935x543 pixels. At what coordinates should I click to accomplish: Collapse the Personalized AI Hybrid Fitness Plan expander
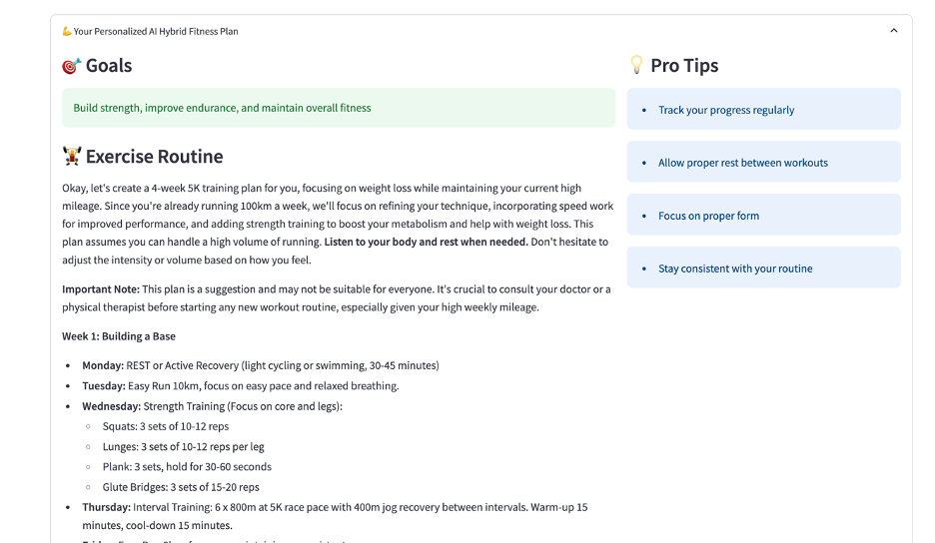coord(893,31)
